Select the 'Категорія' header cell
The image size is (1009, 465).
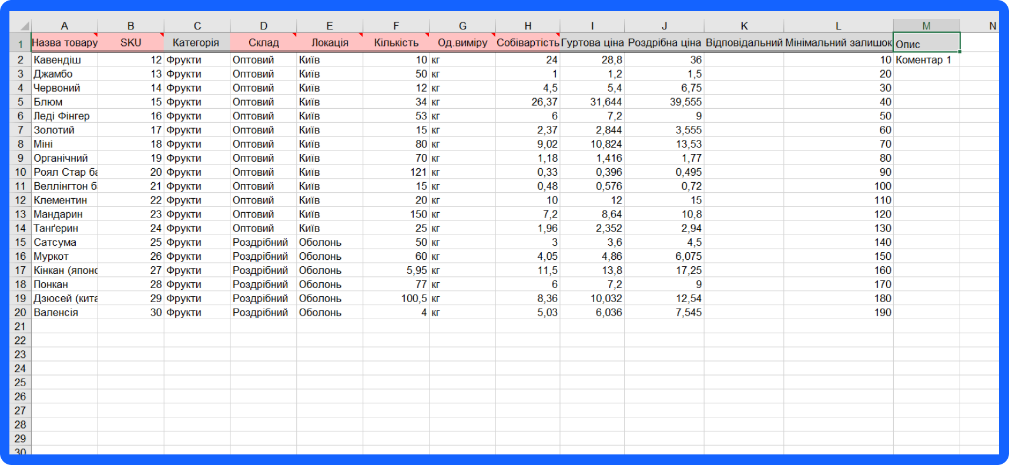pos(196,43)
